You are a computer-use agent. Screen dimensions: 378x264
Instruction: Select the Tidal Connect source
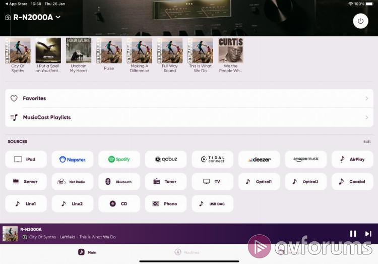(x=212, y=160)
